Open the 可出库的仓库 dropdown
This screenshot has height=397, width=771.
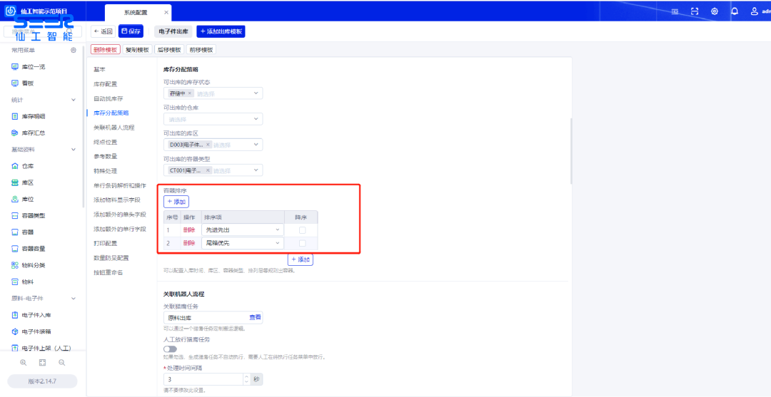tap(213, 119)
